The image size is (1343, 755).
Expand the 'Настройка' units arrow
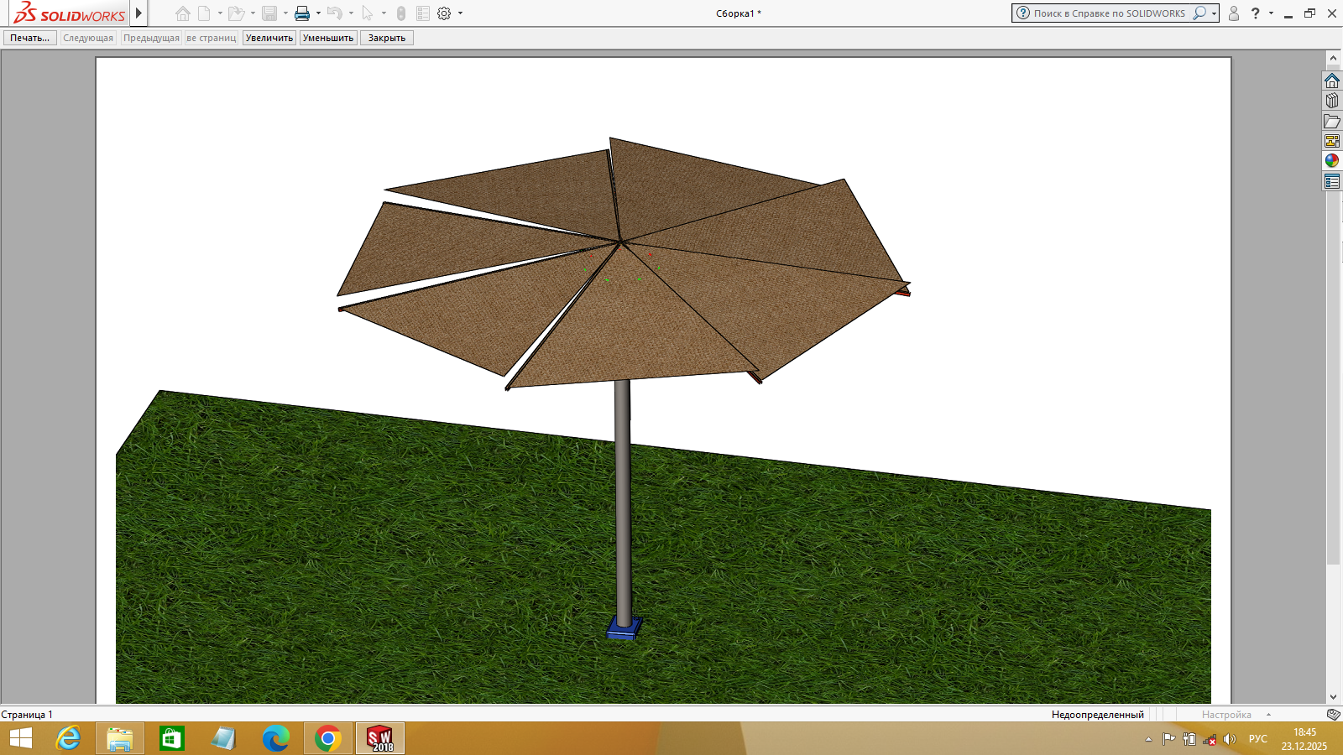1268,715
